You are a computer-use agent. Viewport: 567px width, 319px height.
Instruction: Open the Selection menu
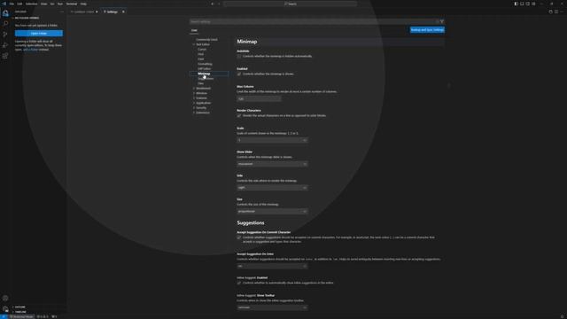point(32,4)
